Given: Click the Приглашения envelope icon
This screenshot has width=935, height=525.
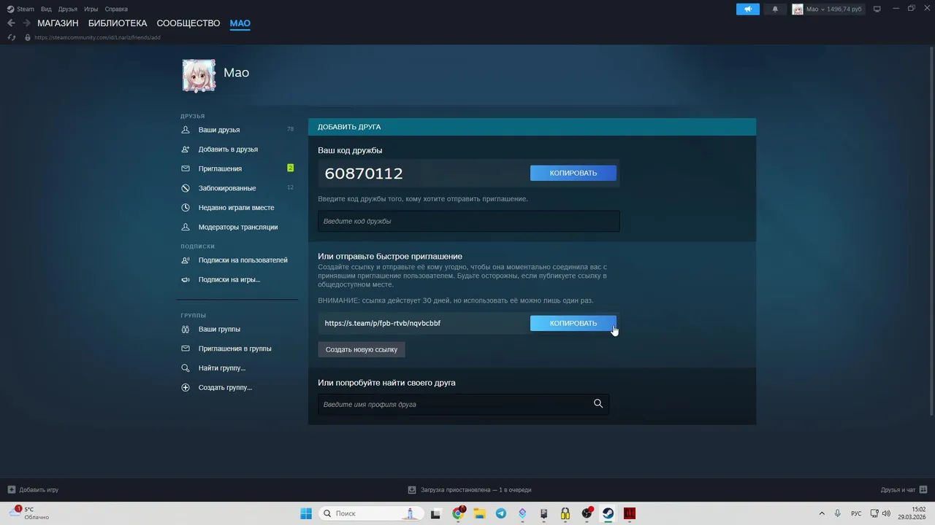Looking at the screenshot, I should 186,168.
